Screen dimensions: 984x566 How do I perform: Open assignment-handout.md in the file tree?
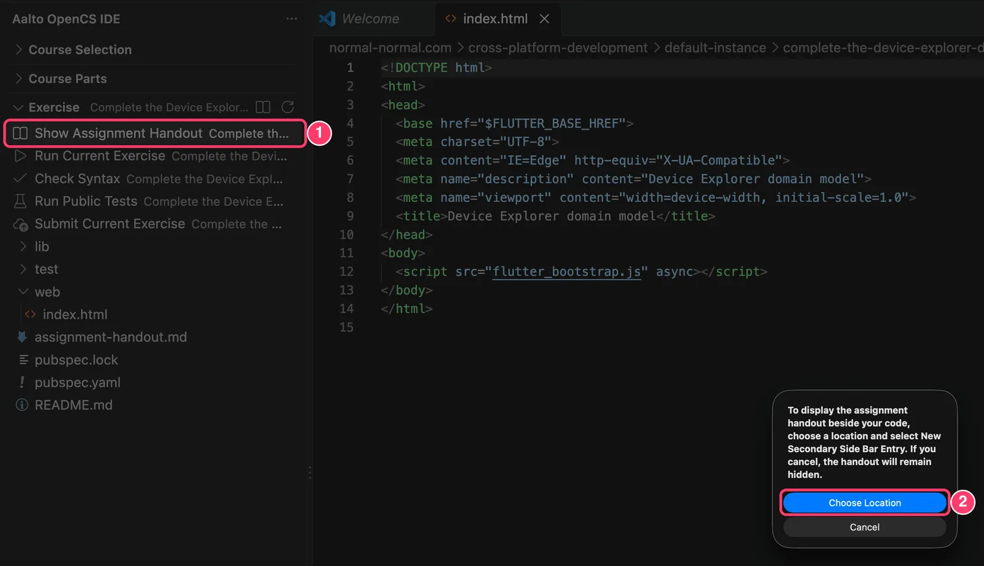(111, 337)
